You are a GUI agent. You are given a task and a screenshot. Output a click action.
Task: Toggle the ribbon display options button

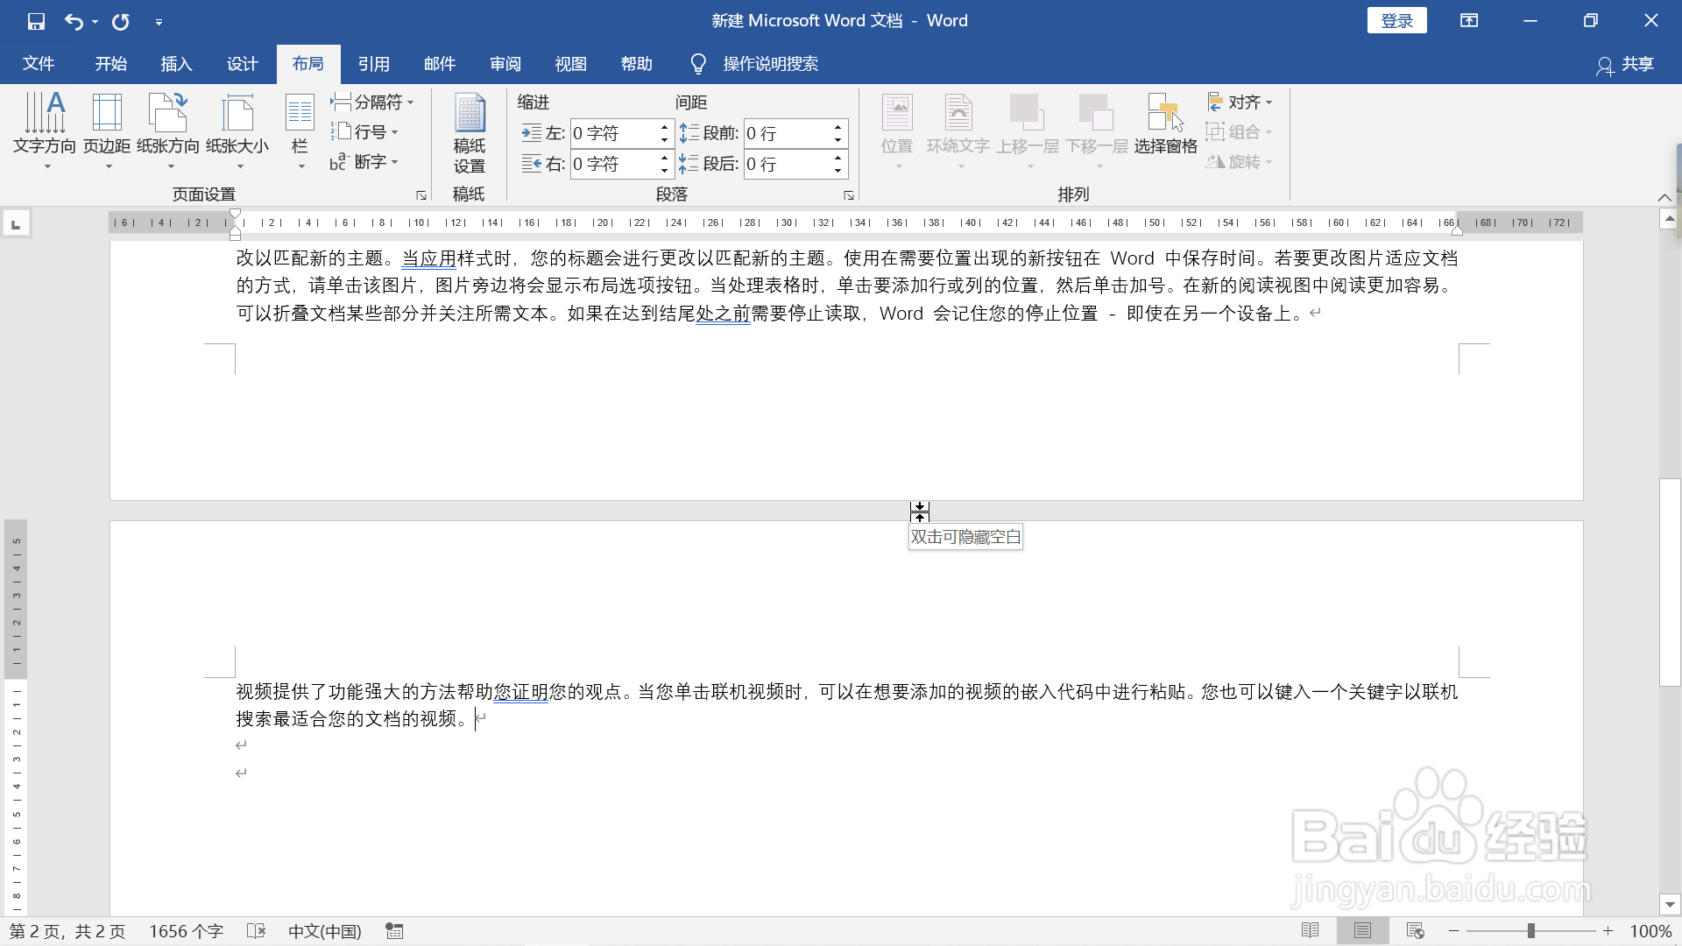coord(1469,21)
